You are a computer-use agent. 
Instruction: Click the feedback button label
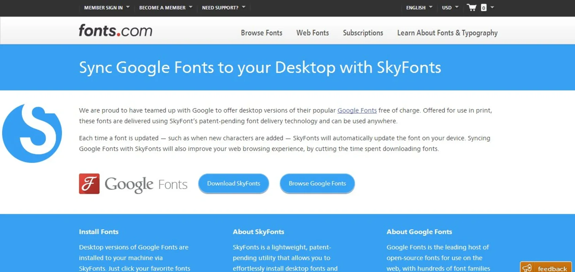(552, 269)
